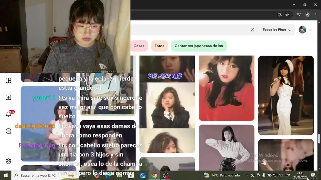The height and width of the screenshot is (180, 321).
Task: Open volume control speaker icon in tray
Action: point(280,175)
